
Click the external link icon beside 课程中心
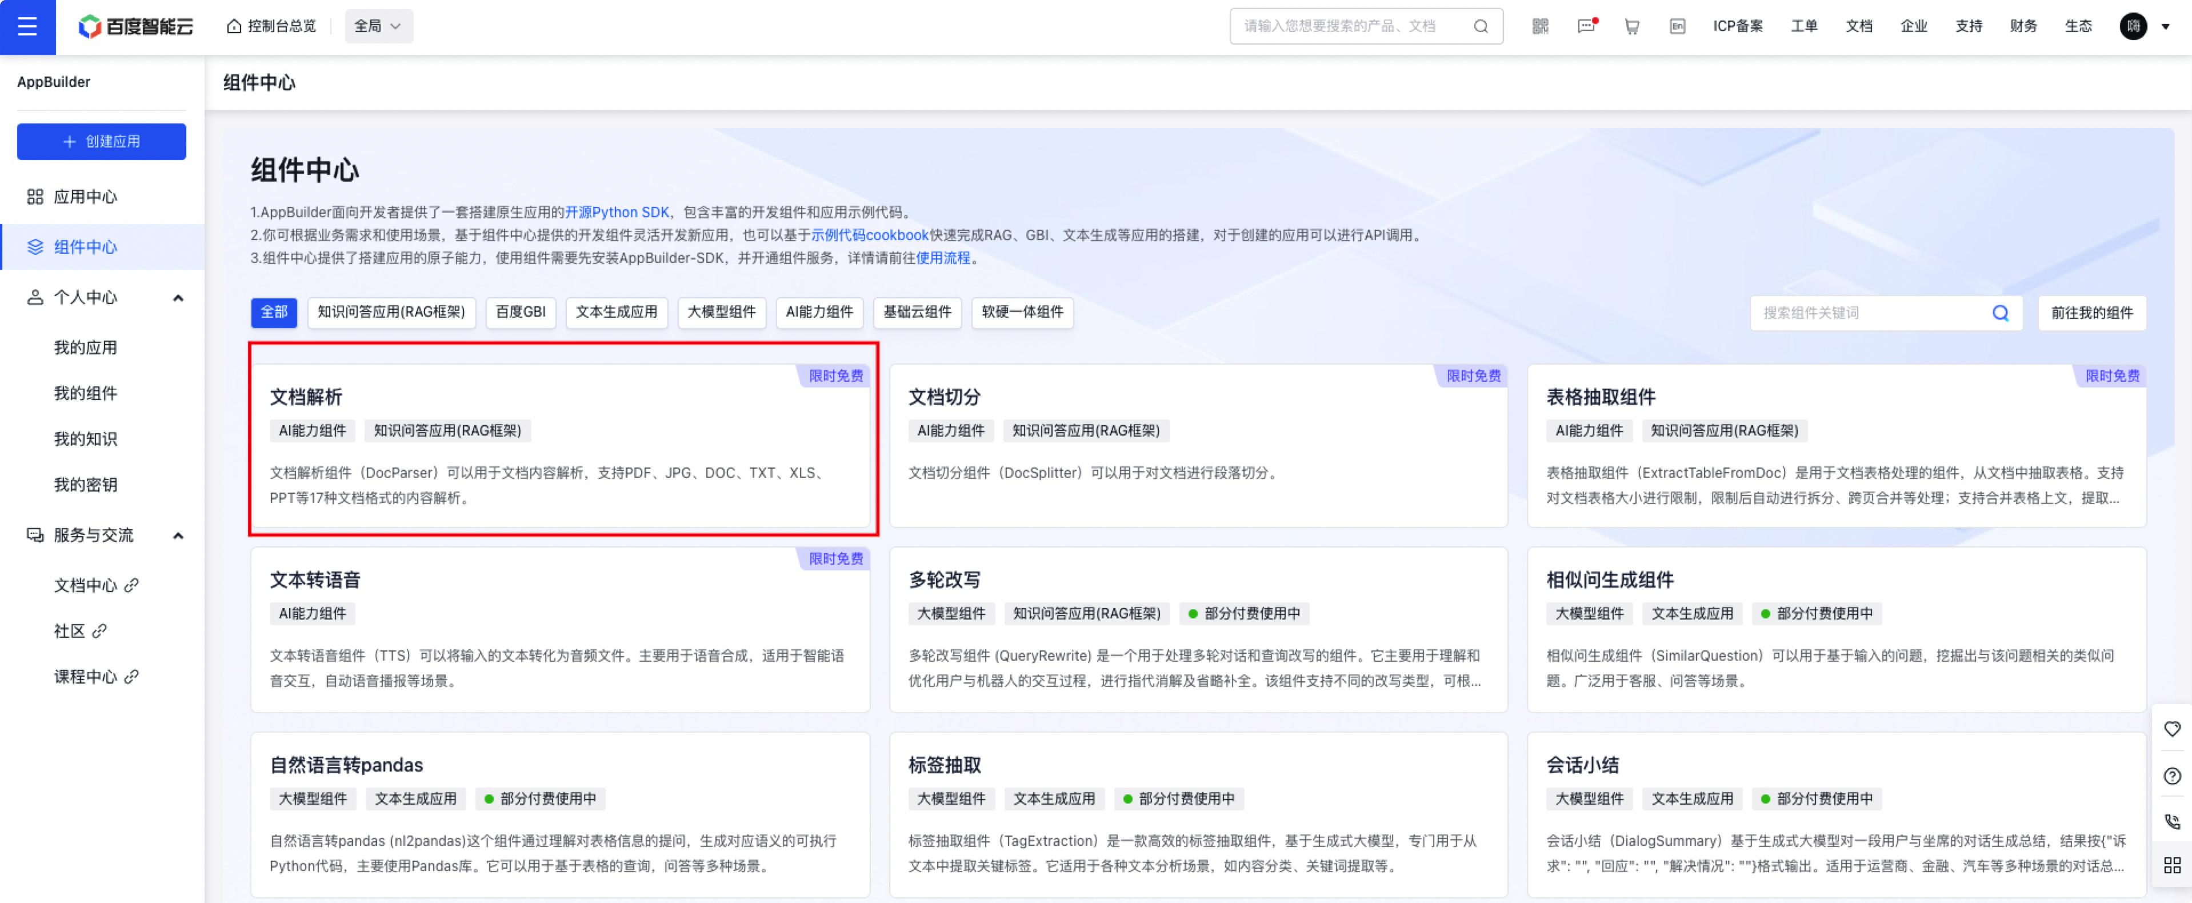coord(131,677)
